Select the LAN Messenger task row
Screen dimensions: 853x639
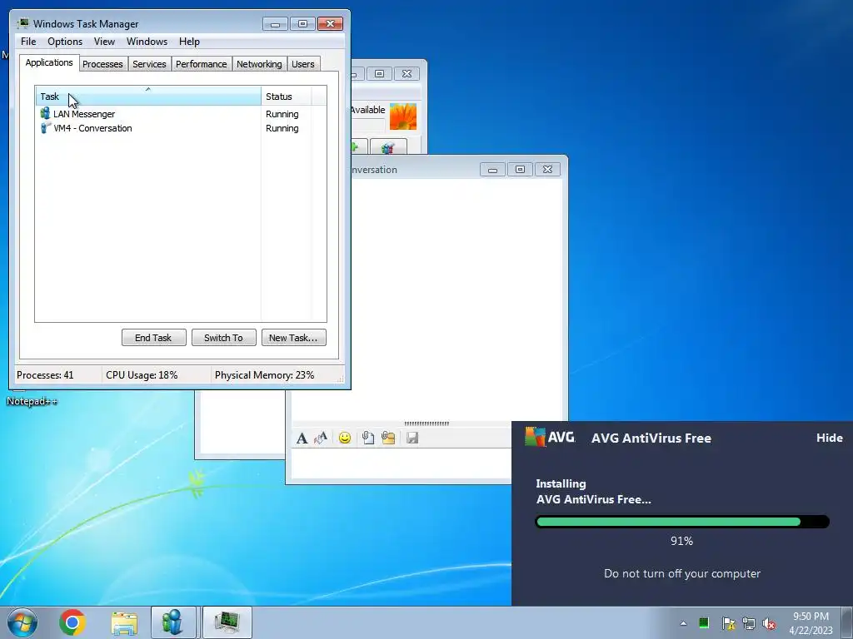click(181, 113)
